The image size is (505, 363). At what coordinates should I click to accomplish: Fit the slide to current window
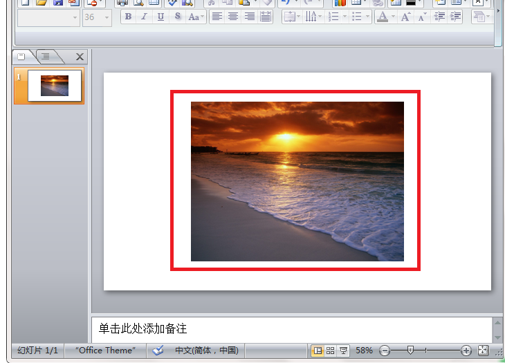(x=483, y=351)
